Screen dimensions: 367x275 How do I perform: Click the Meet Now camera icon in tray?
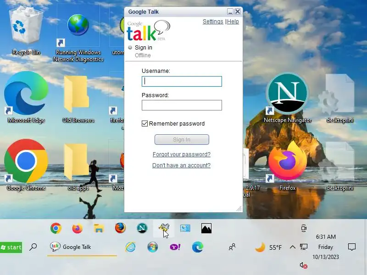(x=304, y=228)
